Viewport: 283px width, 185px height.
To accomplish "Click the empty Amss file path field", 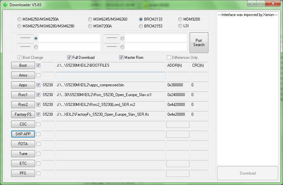I will coord(110,75).
